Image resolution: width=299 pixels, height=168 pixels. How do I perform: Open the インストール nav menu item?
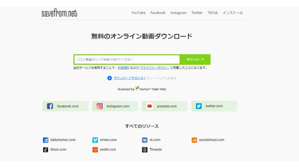(233, 13)
